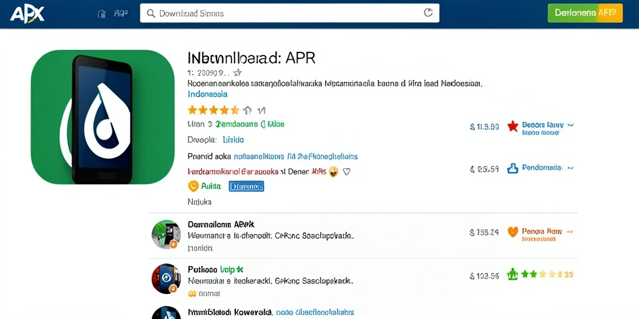Open the home icon in header

[x=102, y=14]
